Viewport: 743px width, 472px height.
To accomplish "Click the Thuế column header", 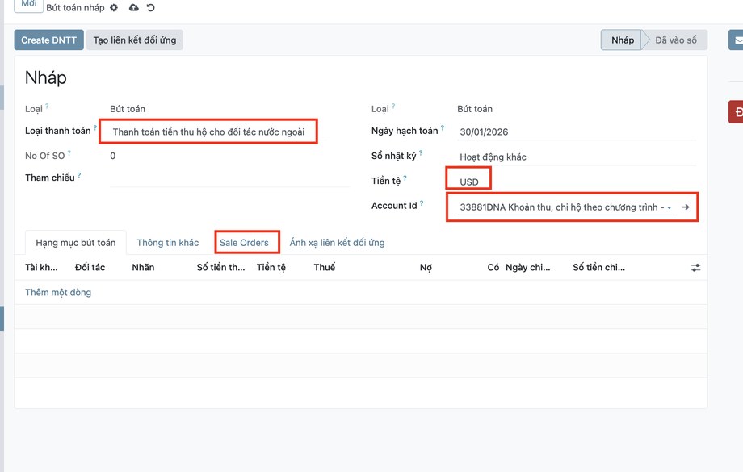I will tap(325, 268).
